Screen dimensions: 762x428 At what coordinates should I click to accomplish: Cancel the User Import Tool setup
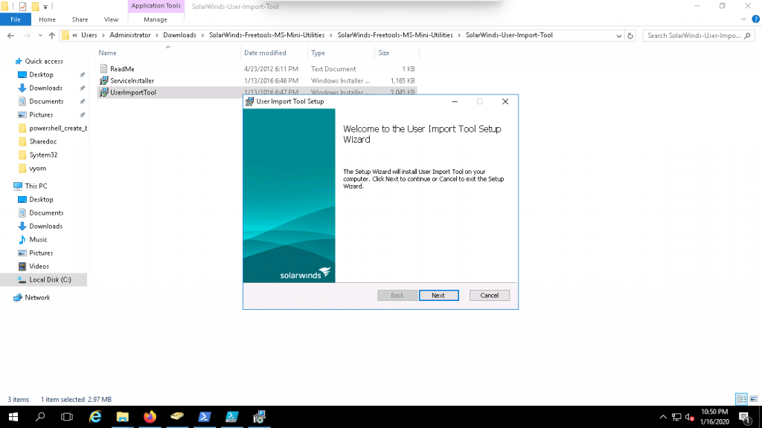489,295
